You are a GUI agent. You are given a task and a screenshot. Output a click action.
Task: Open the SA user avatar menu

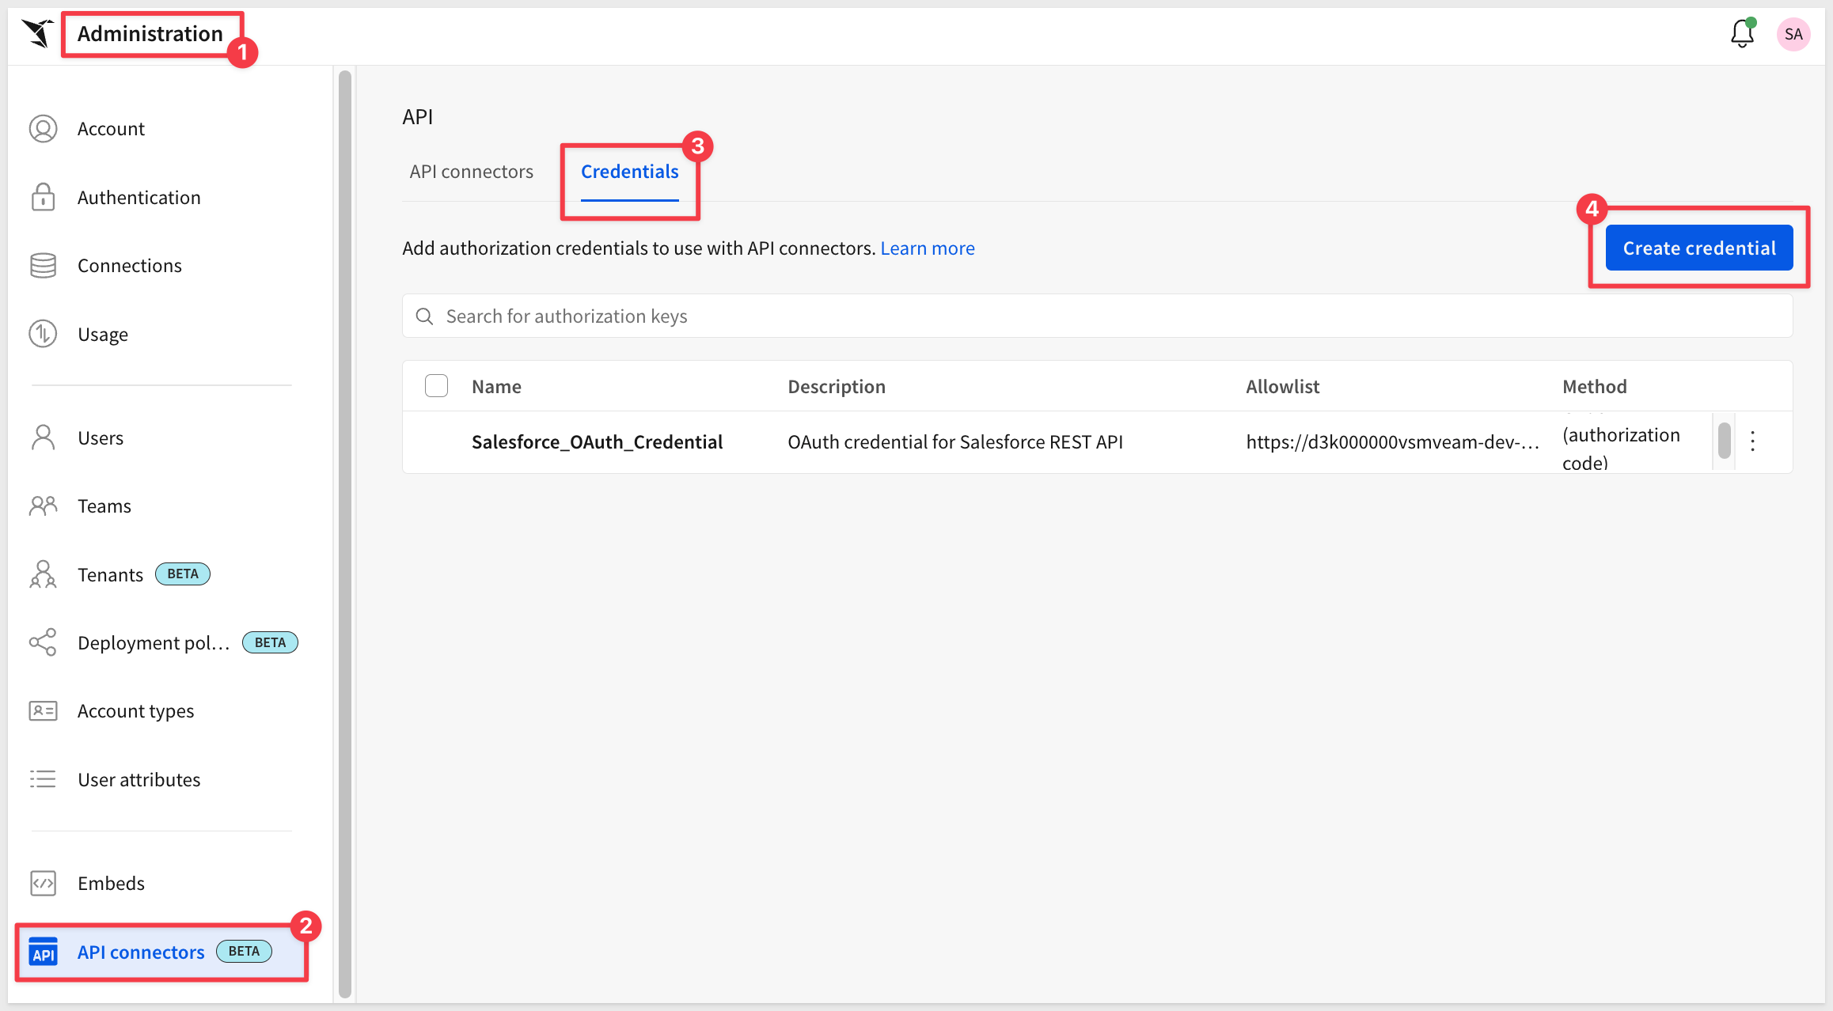(1793, 34)
